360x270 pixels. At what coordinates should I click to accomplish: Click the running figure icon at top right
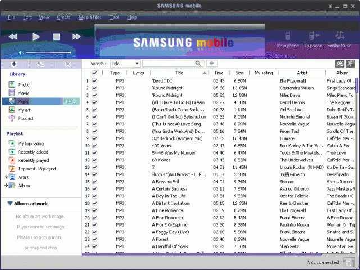[350, 64]
